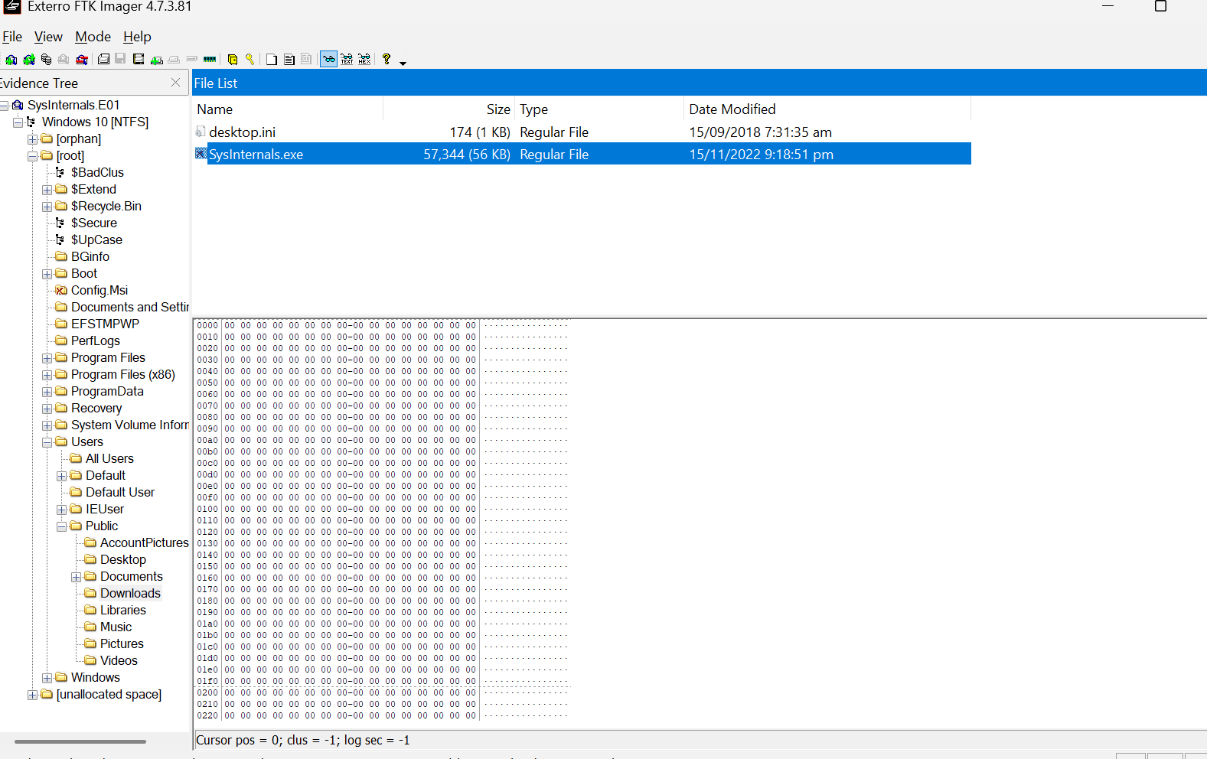Screen dimensions: 1207x759
Task: Click the Obtain Protected Files safe icon
Action: (x=233, y=59)
